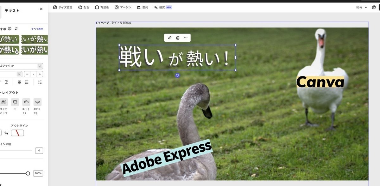Viewport: 380px width, 186px height.
Task: Select the top-left recommended text style thumbnail
Action: pos(9,39)
